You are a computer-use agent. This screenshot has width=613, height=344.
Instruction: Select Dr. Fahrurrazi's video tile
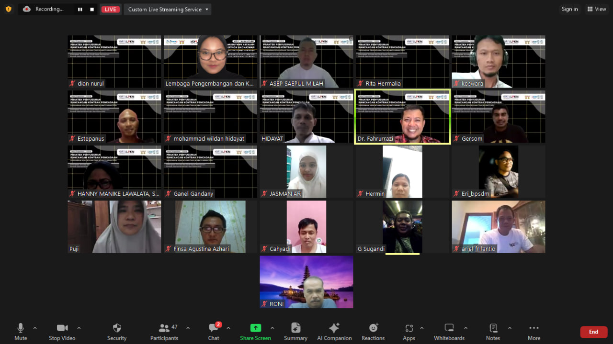402,116
